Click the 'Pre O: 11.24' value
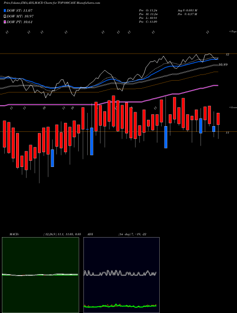 [x=148, y=10]
